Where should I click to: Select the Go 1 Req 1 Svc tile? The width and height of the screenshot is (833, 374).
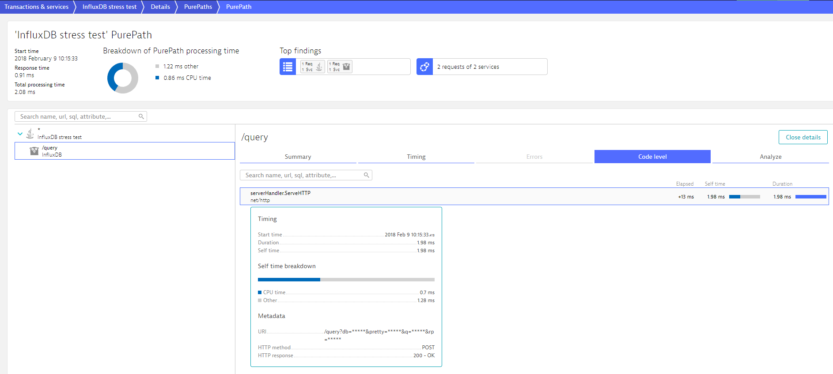pyautogui.click(x=340, y=67)
